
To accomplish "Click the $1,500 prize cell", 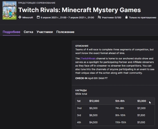I will pyautogui.click(x=141, y=115).
